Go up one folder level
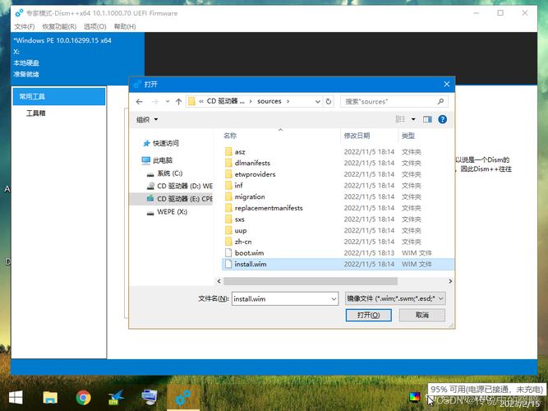Image resolution: width=548 pixels, height=411 pixels. click(x=178, y=101)
